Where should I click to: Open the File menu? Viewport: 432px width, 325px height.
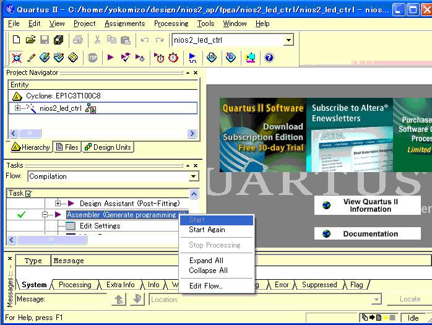tap(14, 24)
